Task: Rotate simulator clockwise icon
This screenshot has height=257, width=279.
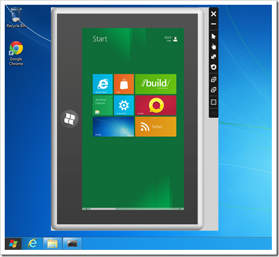Action: point(214,80)
